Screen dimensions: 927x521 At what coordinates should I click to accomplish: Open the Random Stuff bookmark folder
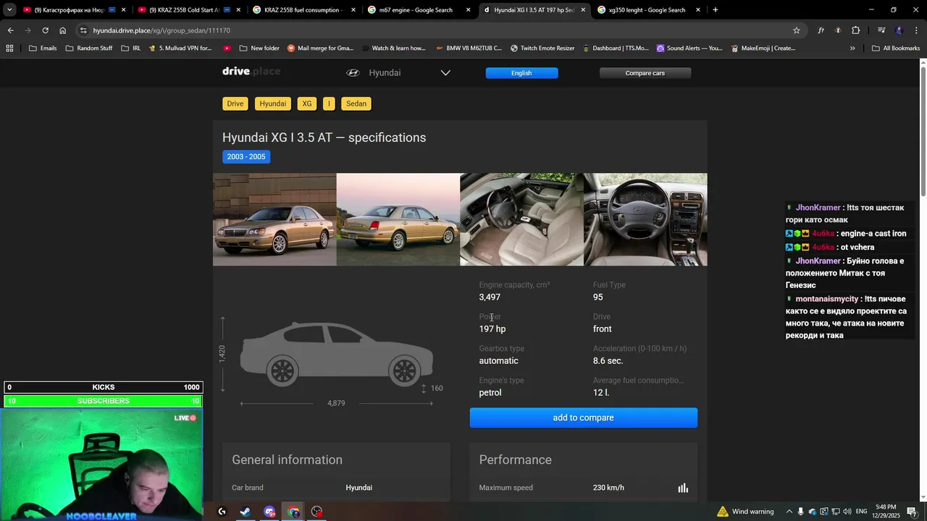[88, 48]
